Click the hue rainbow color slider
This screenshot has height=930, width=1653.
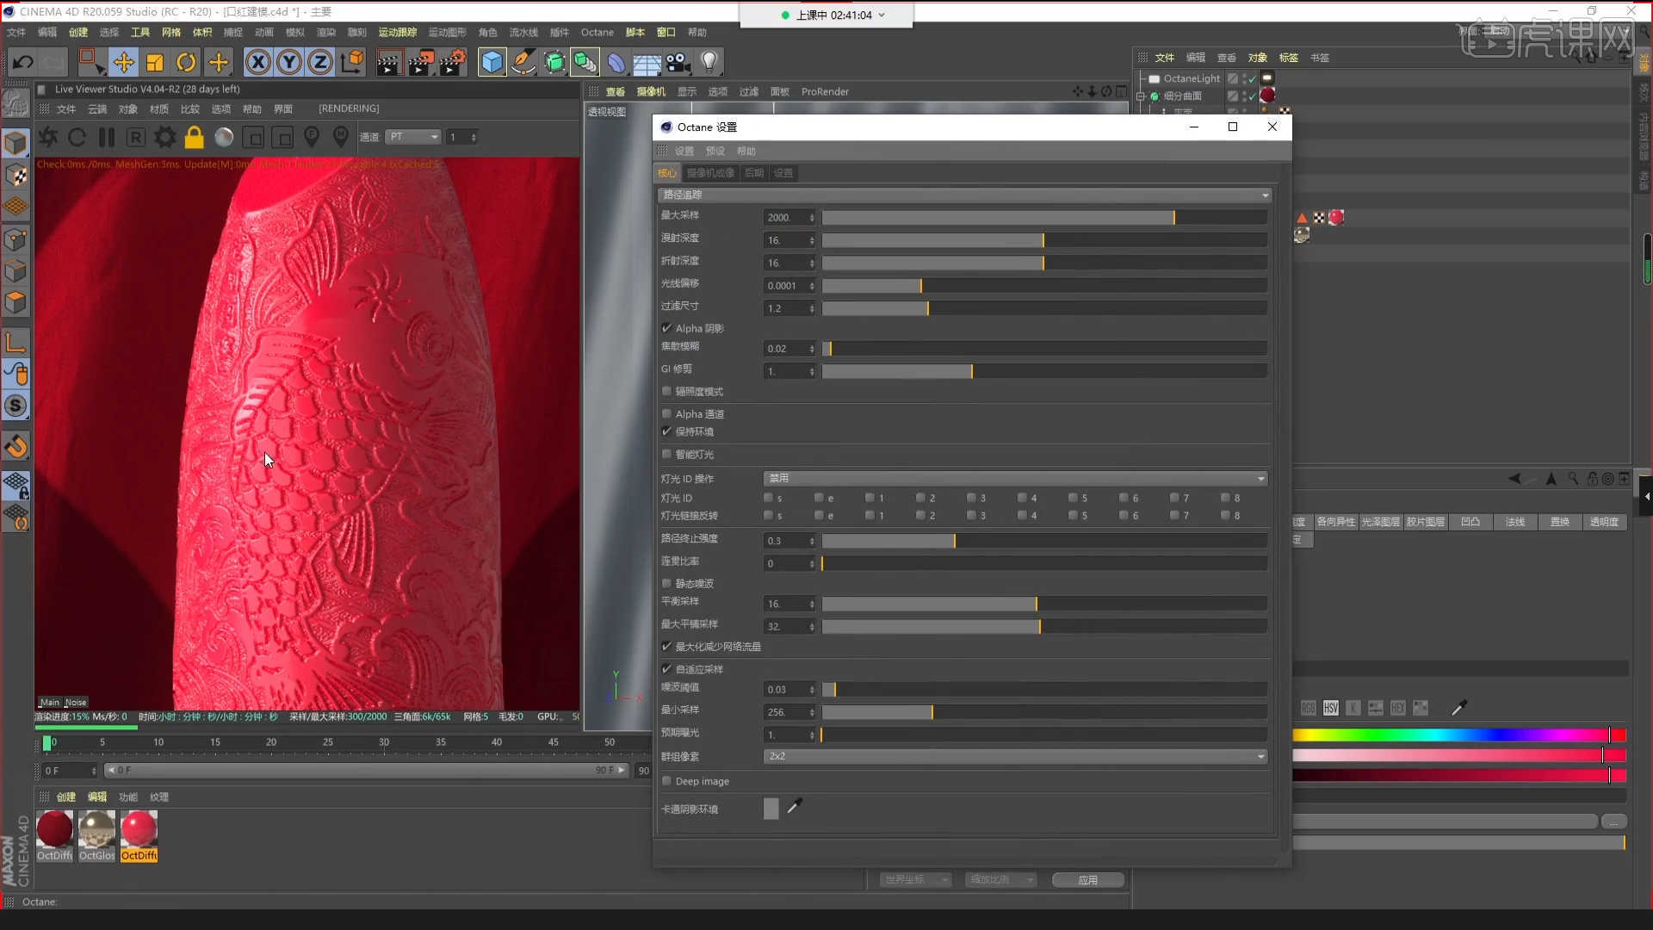pos(1458,735)
